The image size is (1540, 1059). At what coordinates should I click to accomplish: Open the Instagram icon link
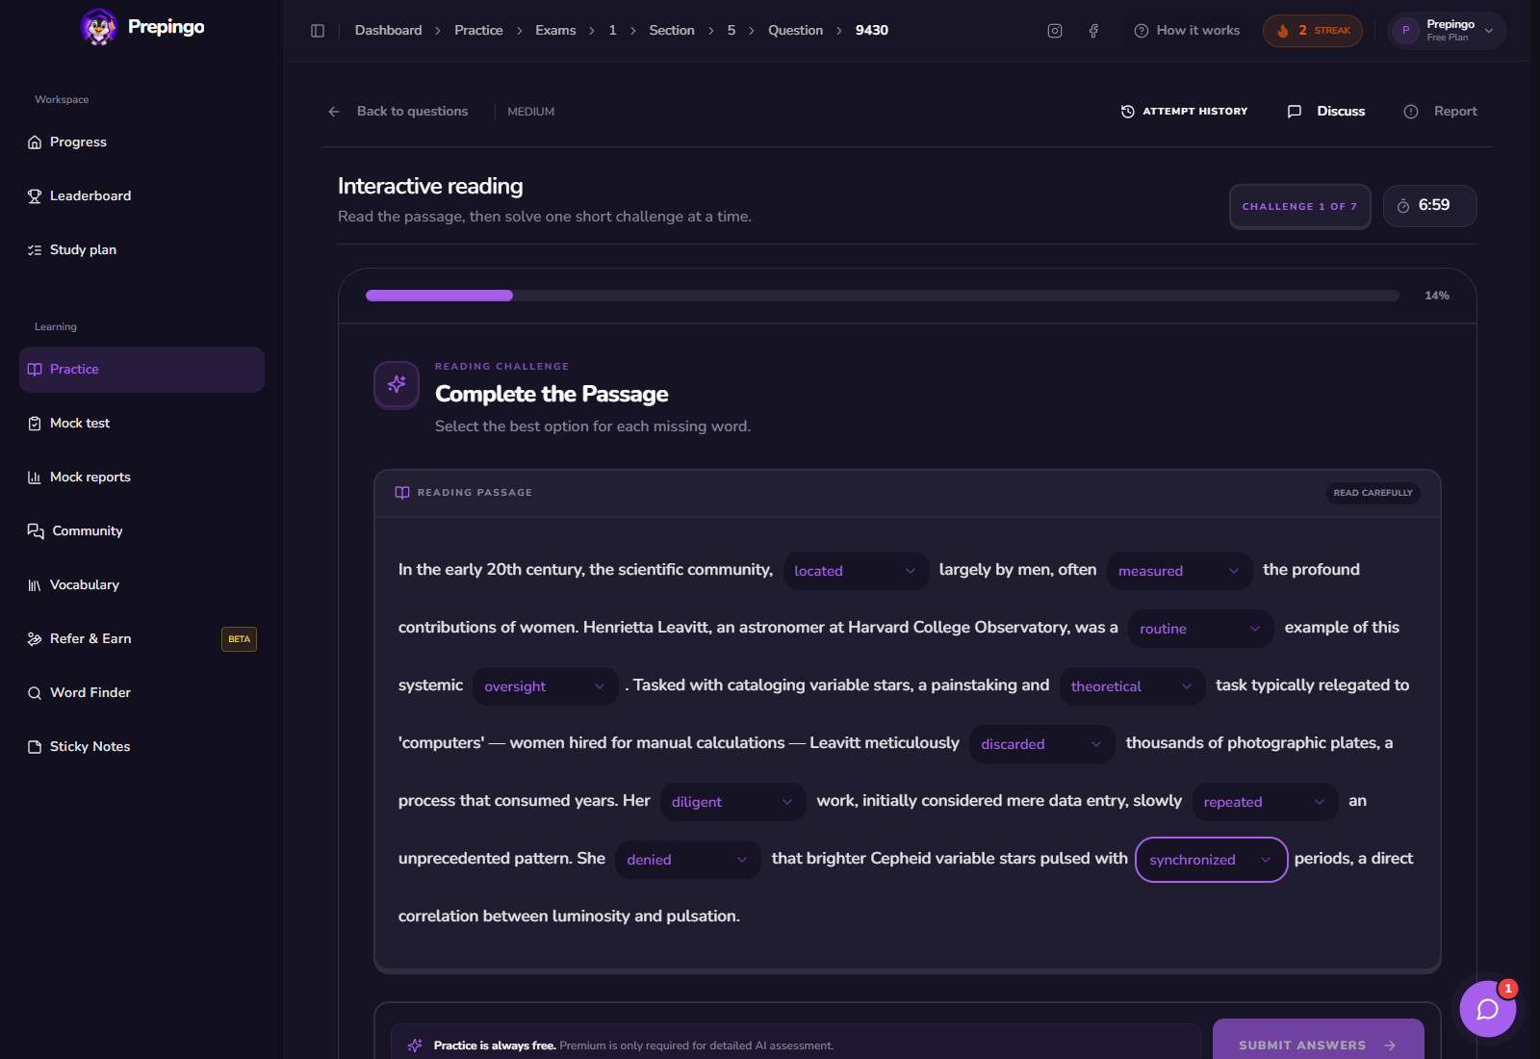click(1055, 31)
